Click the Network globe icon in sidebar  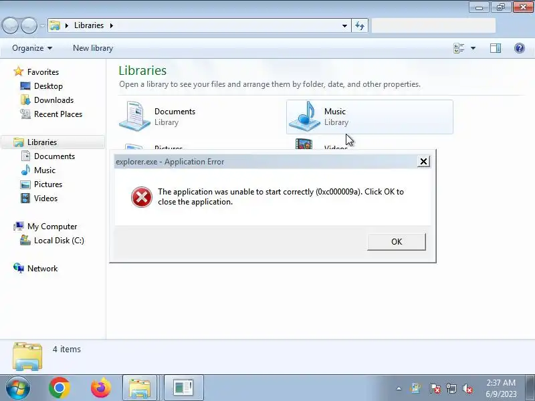19,269
